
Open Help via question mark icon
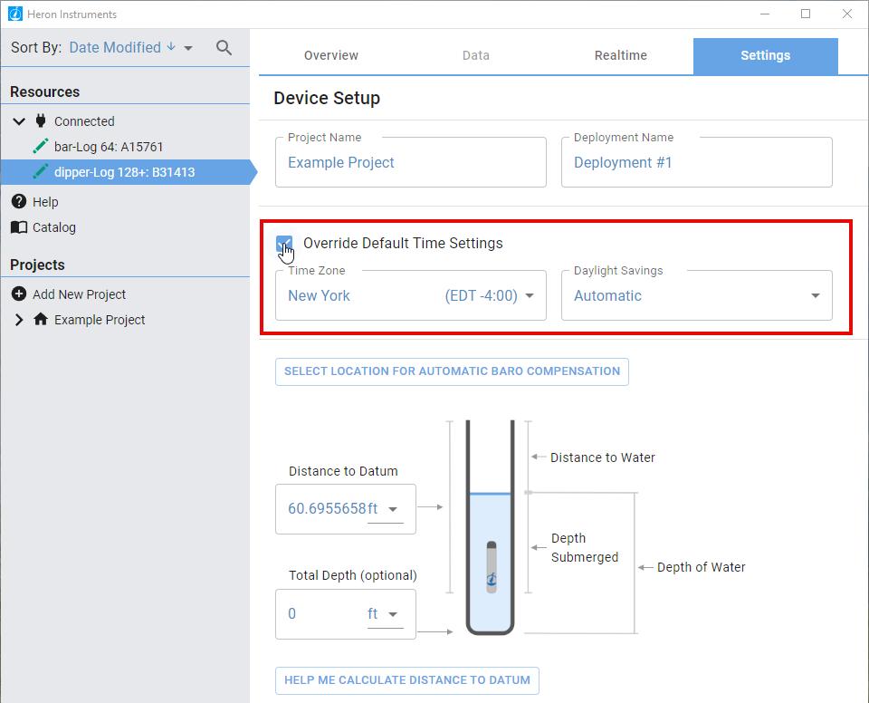(19, 201)
